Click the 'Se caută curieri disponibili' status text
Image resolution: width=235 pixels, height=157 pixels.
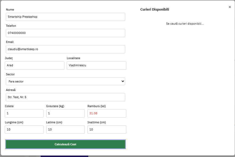185,24
